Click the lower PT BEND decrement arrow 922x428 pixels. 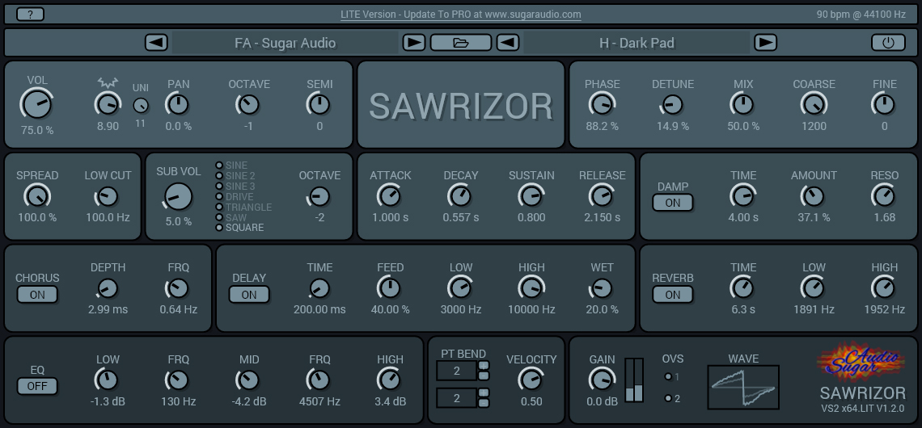[x=484, y=403]
